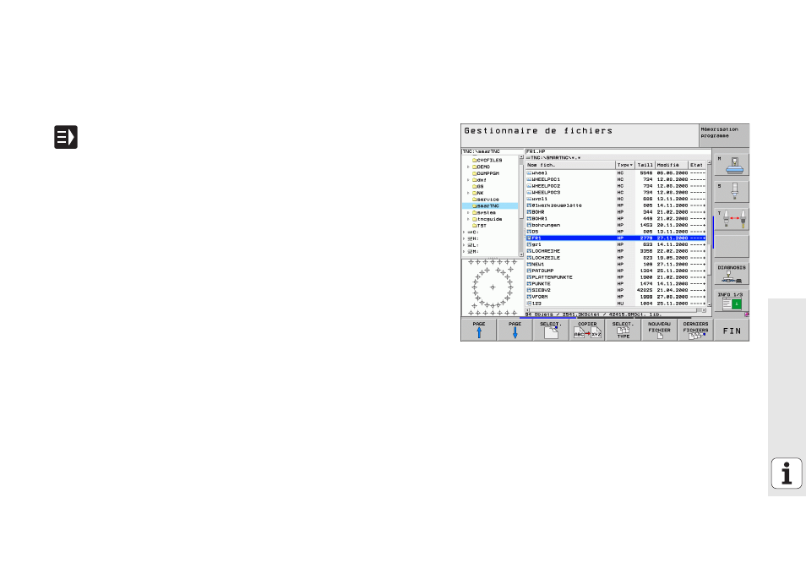Select the TST folder
Screen dimensions: 806x569
(480, 226)
